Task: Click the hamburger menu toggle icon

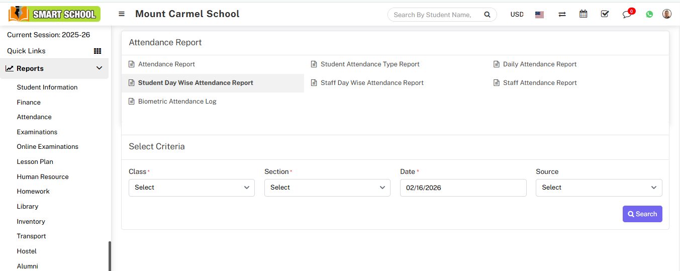Action: pyautogui.click(x=122, y=14)
